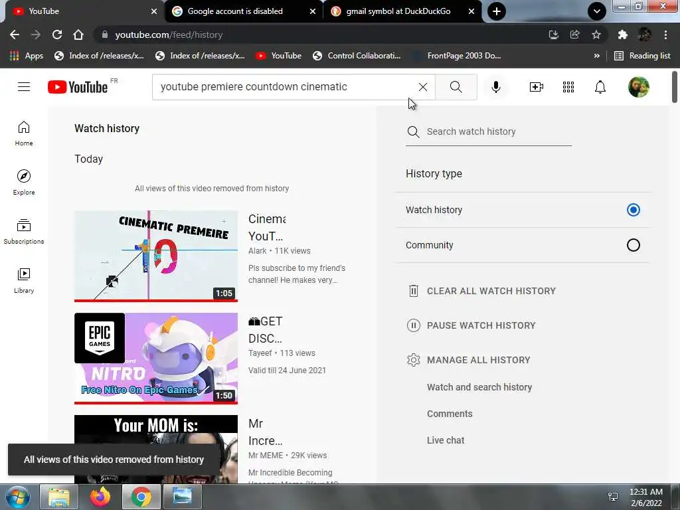
Task: Open the Chrome profile avatar
Action: tap(644, 35)
